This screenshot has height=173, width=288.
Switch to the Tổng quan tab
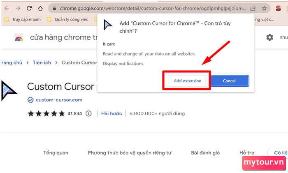56,153
